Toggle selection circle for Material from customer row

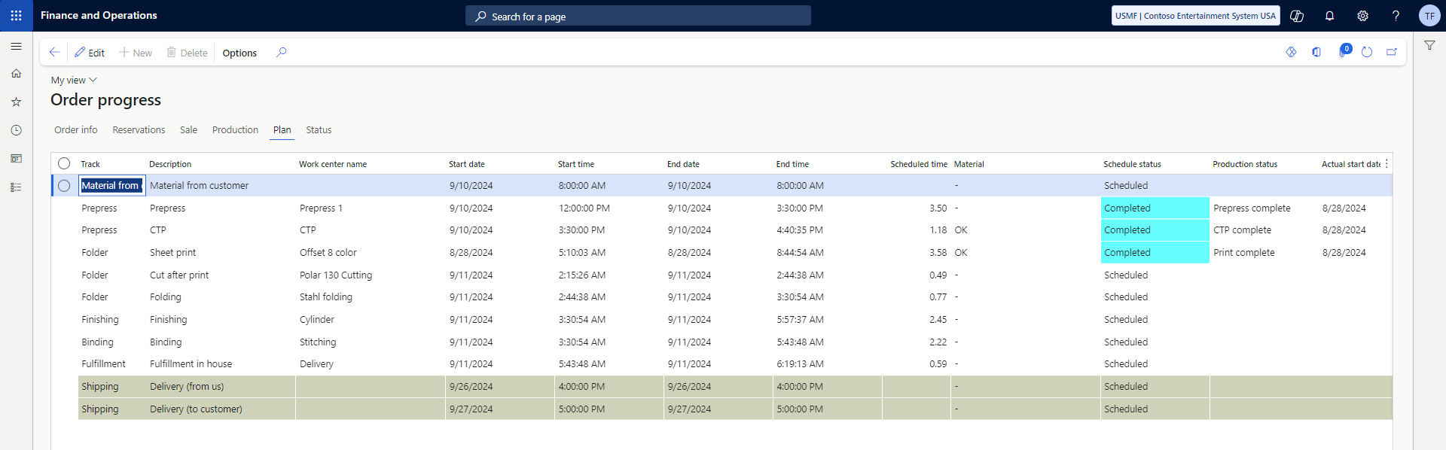pos(64,186)
